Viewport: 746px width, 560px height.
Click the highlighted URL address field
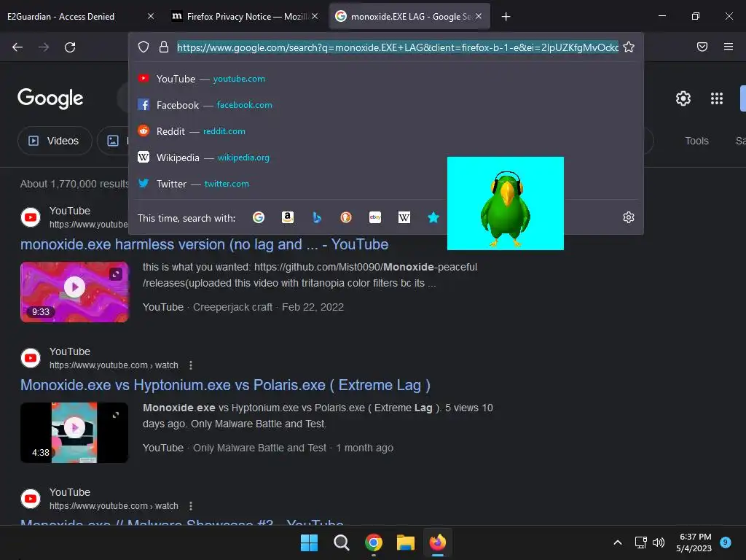[397, 47]
